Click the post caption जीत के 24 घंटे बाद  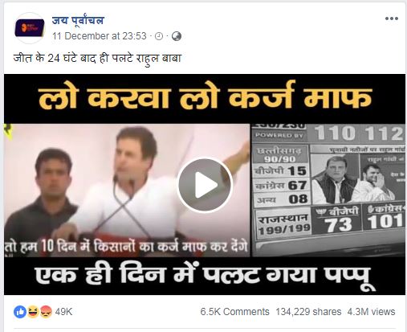tap(97, 58)
